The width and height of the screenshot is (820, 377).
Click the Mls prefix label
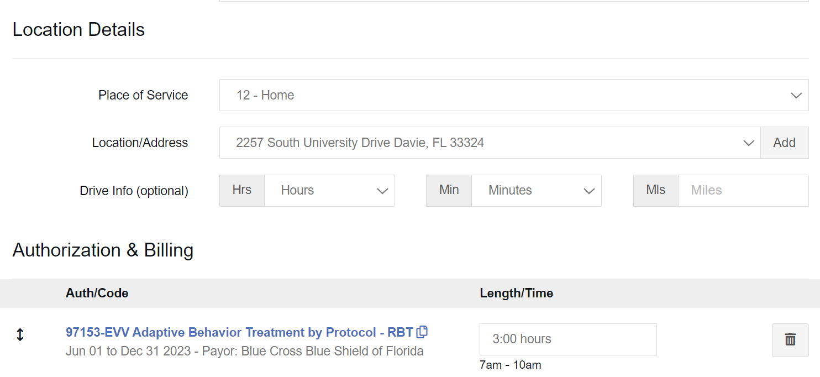pyautogui.click(x=655, y=190)
